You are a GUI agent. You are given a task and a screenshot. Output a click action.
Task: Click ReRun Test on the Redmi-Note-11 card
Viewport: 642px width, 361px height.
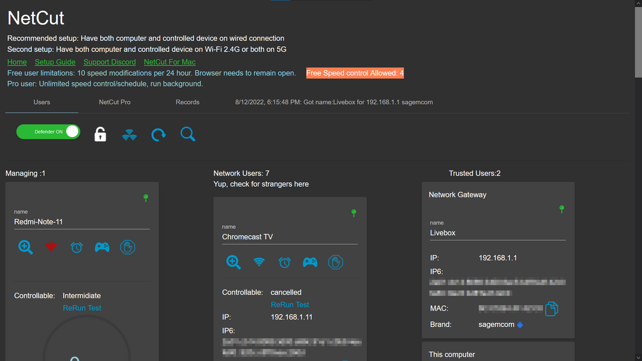[82, 308]
